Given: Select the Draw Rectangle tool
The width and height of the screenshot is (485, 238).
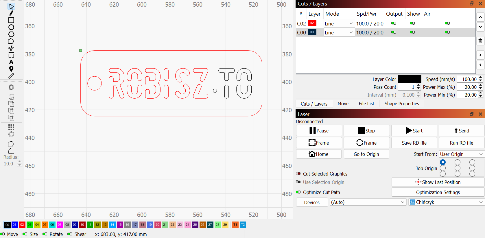Looking at the screenshot, I should coord(11,20).
